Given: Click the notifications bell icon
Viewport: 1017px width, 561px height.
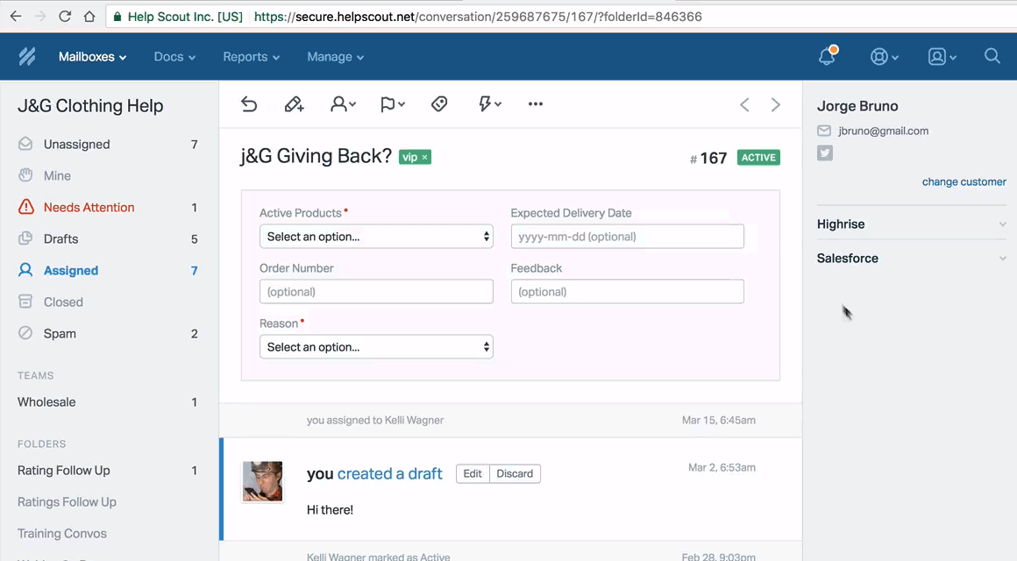Looking at the screenshot, I should [x=827, y=57].
